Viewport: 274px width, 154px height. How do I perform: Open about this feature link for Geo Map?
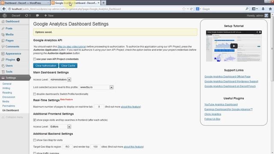pyautogui.click(x=133, y=147)
